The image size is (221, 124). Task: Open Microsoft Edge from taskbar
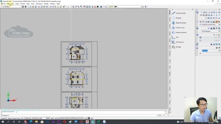31,122
